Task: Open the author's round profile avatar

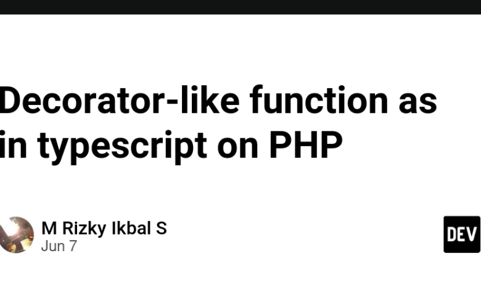Action: [16, 234]
